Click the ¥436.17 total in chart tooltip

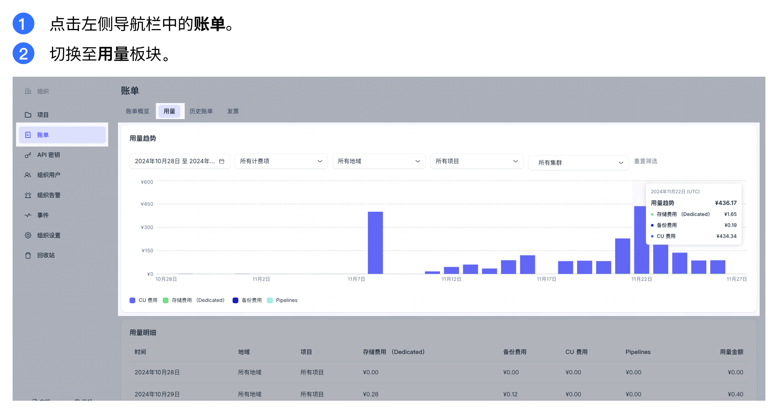click(726, 203)
